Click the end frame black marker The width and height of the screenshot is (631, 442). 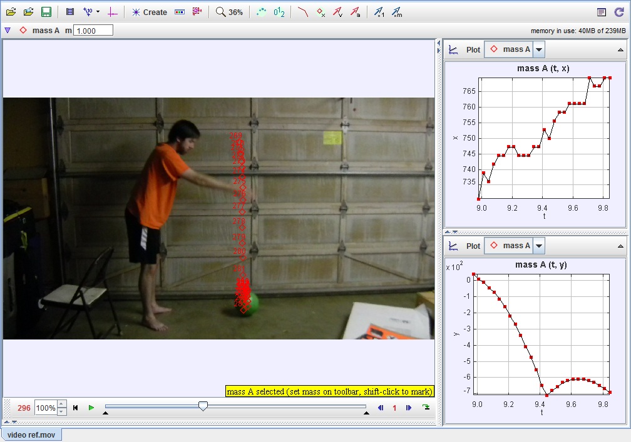point(366,413)
